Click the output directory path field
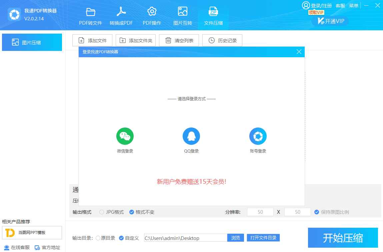383x252 pixels. tap(186, 238)
